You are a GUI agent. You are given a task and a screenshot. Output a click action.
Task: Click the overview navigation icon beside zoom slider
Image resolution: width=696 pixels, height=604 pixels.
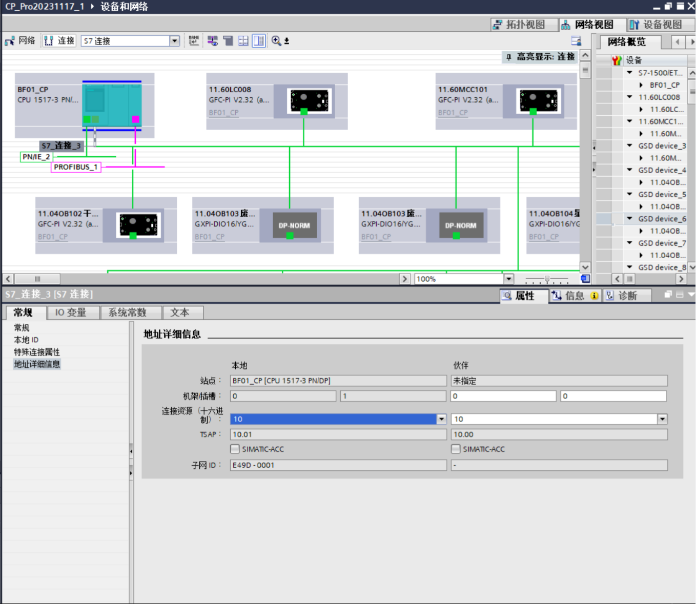click(x=585, y=279)
